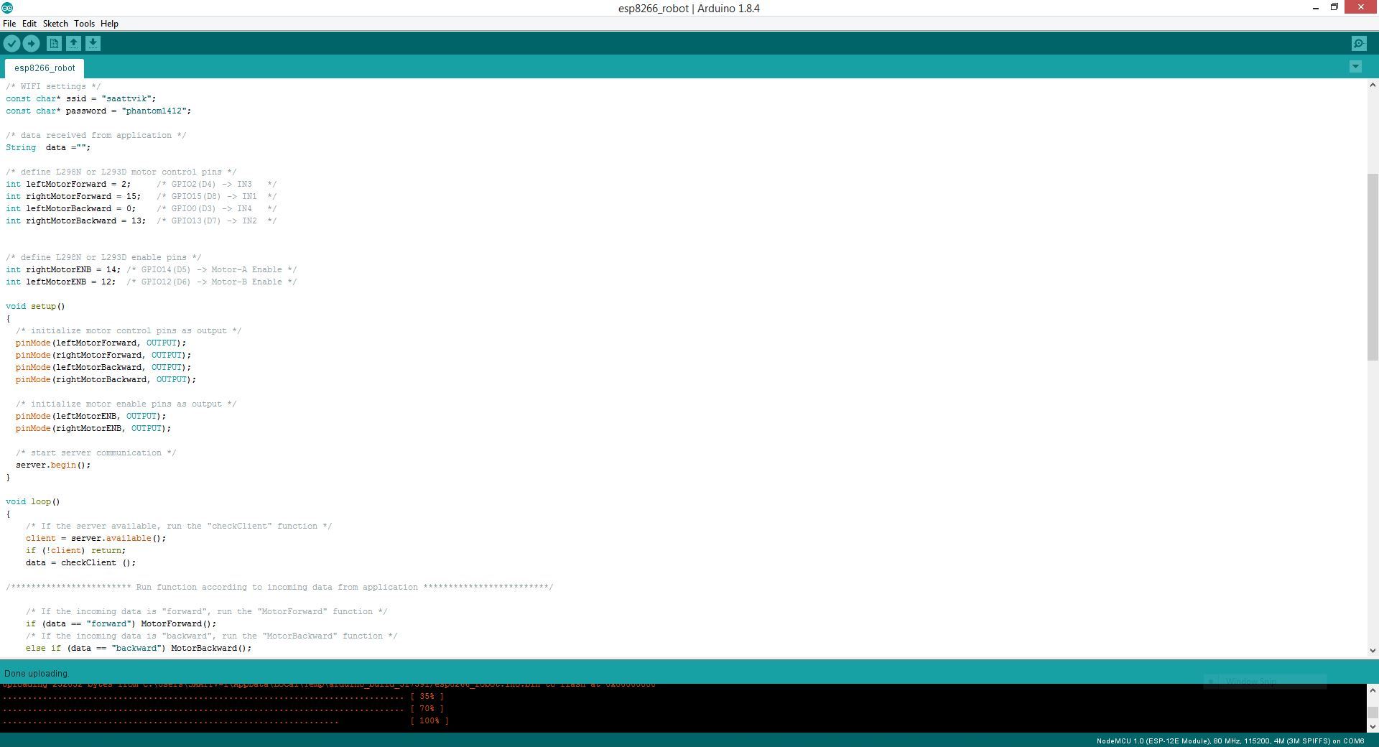Click the "client = server.available();" line
The image size is (1379, 747).
pyautogui.click(x=96, y=538)
